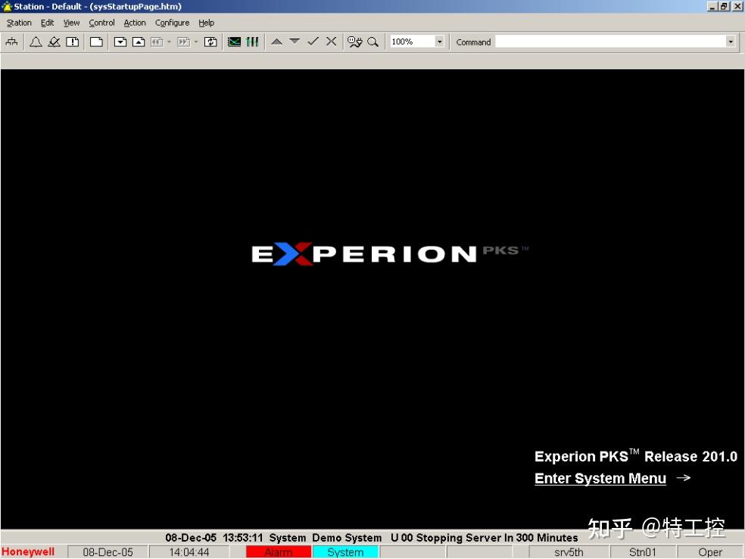Image resolution: width=745 pixels, height=559 pixels.
Task: Click the Experion PKS center logo
Action: click(x=390, y=253)
